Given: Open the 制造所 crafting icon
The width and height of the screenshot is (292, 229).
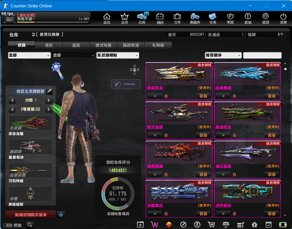Looking at the screenshot, I should [x=195, y=18].
